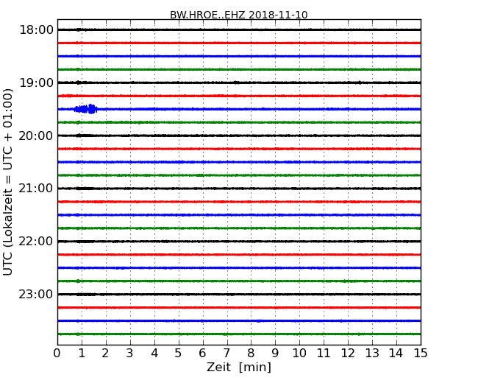Click the blue seismic event burst at 19:30
478x383 pixels.
click(x=85, y=109)
